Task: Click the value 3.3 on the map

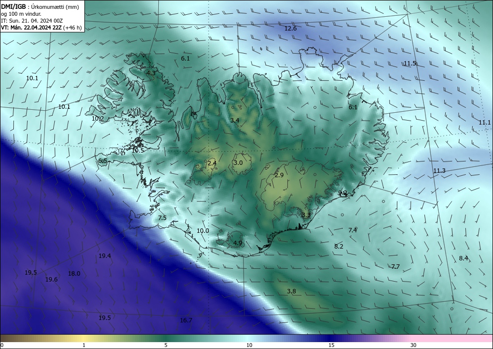Action: tap(306, 215)
